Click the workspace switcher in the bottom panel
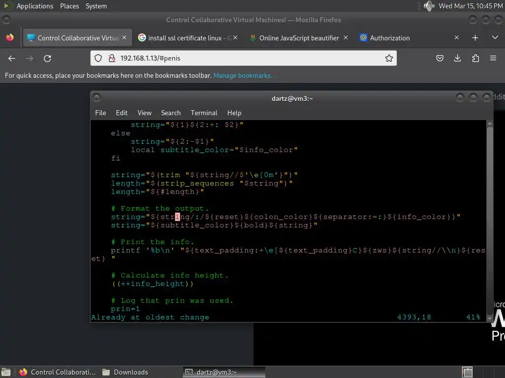This screenshot has width=505, height=378. [468, 372]
